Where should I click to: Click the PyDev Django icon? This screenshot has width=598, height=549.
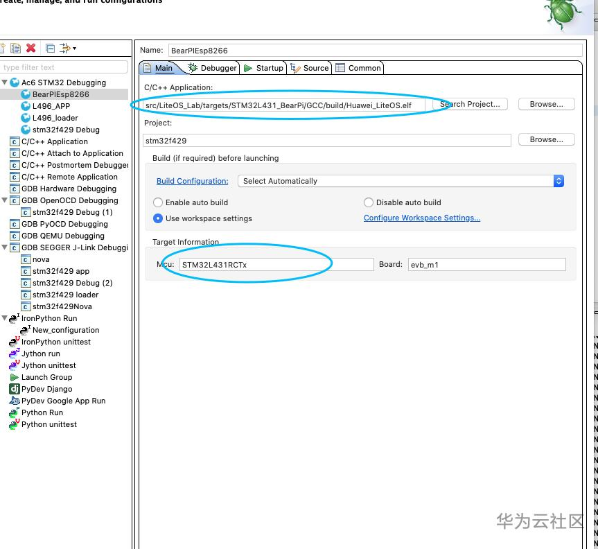coord(14,389)
